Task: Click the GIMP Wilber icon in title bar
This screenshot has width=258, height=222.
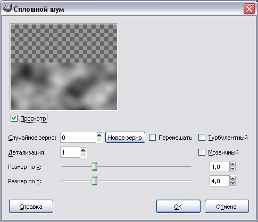Action: pos(7,8)
